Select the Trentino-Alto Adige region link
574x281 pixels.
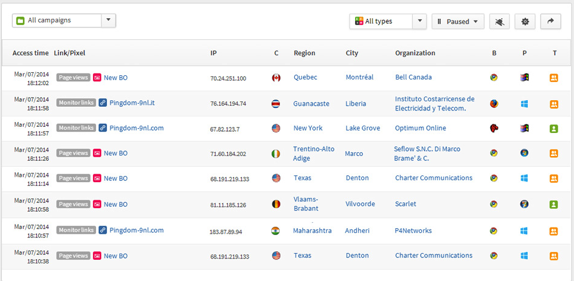point(314,154)
